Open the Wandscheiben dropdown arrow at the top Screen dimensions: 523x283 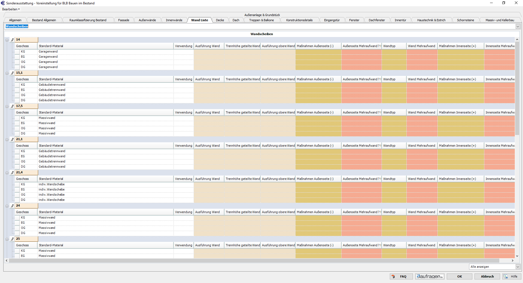[518, 26]
